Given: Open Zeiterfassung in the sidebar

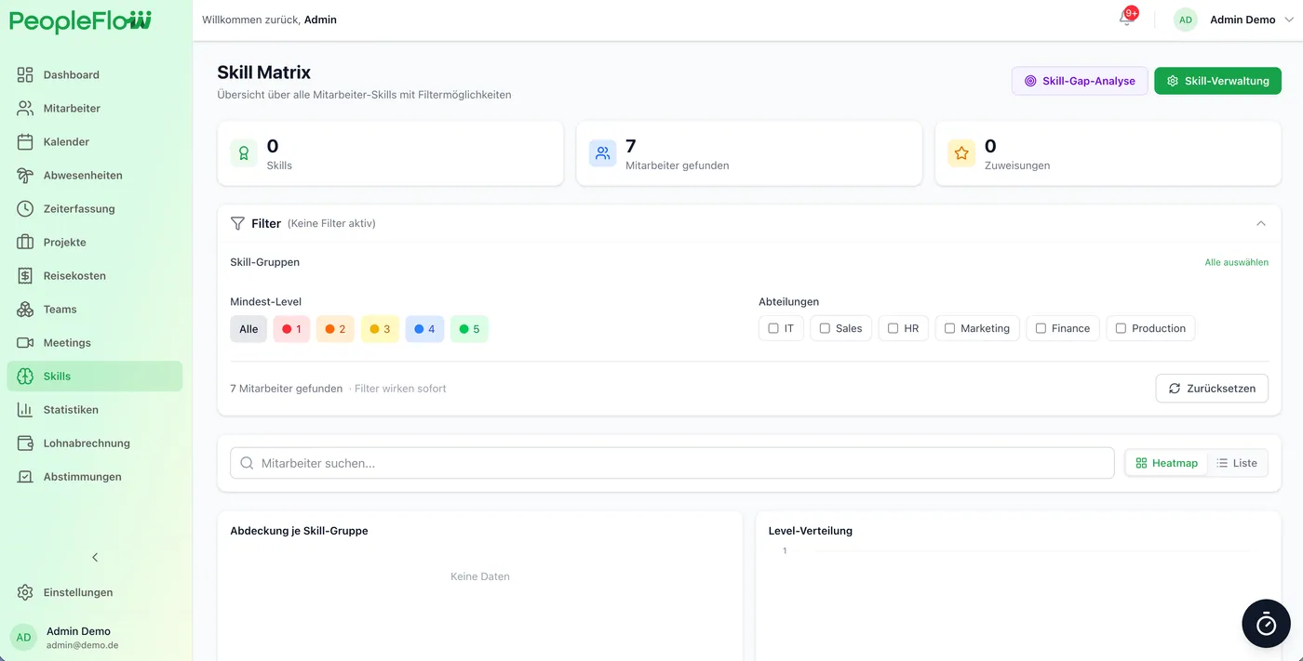Looking at the screenshot, I should tap(94, 208).
